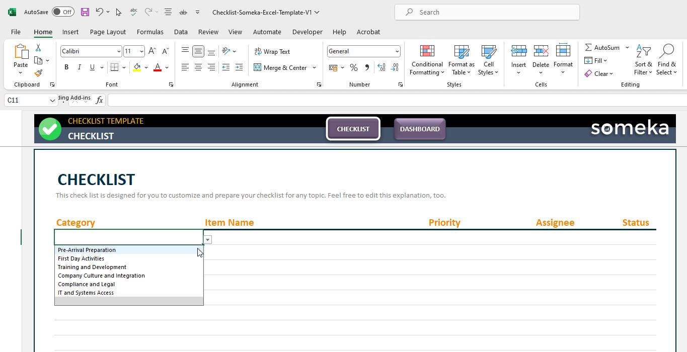Viewport: 687px width, 352px height.
Task: Click the Delete cells icon
Action: 541,52
